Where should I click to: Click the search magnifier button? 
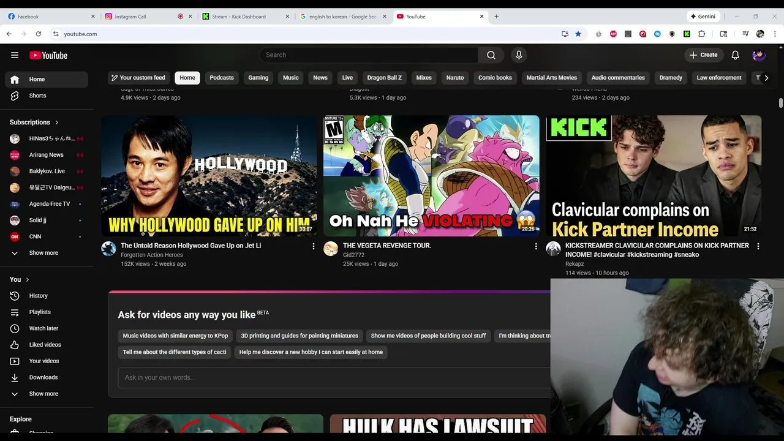tap(491, 55)
